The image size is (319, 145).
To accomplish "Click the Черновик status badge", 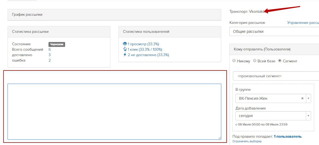I will 57,44.
